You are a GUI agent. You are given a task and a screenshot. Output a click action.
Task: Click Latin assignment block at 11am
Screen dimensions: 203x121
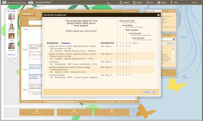[x=36, y=70]
